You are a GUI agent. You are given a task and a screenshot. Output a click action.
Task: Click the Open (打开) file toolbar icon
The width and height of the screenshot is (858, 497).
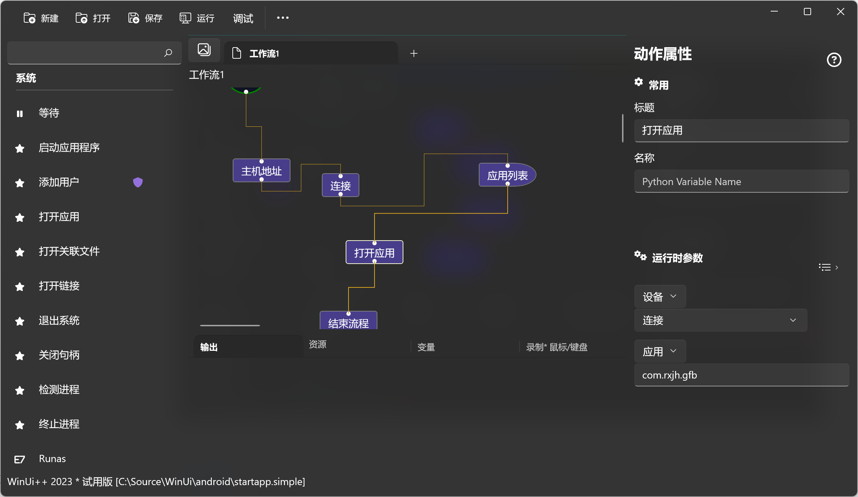click(81, 18)
